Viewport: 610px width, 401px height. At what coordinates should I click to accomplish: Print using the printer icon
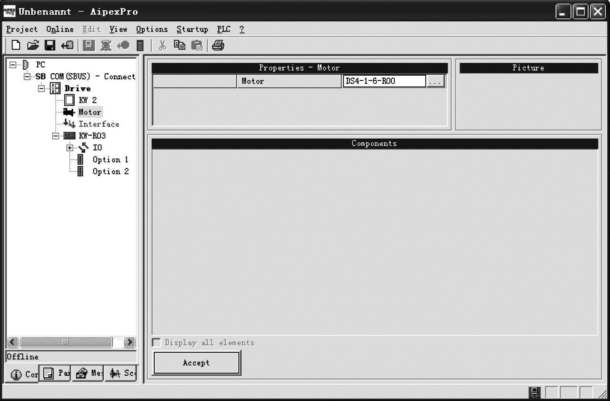tap(218, 45)
